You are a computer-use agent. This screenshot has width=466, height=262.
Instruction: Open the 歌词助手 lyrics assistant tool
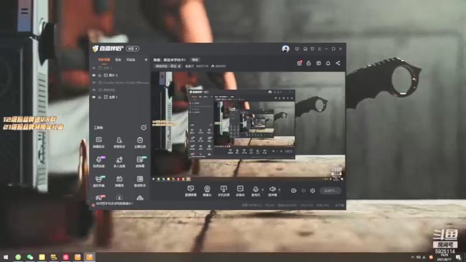tap(140, 181)
